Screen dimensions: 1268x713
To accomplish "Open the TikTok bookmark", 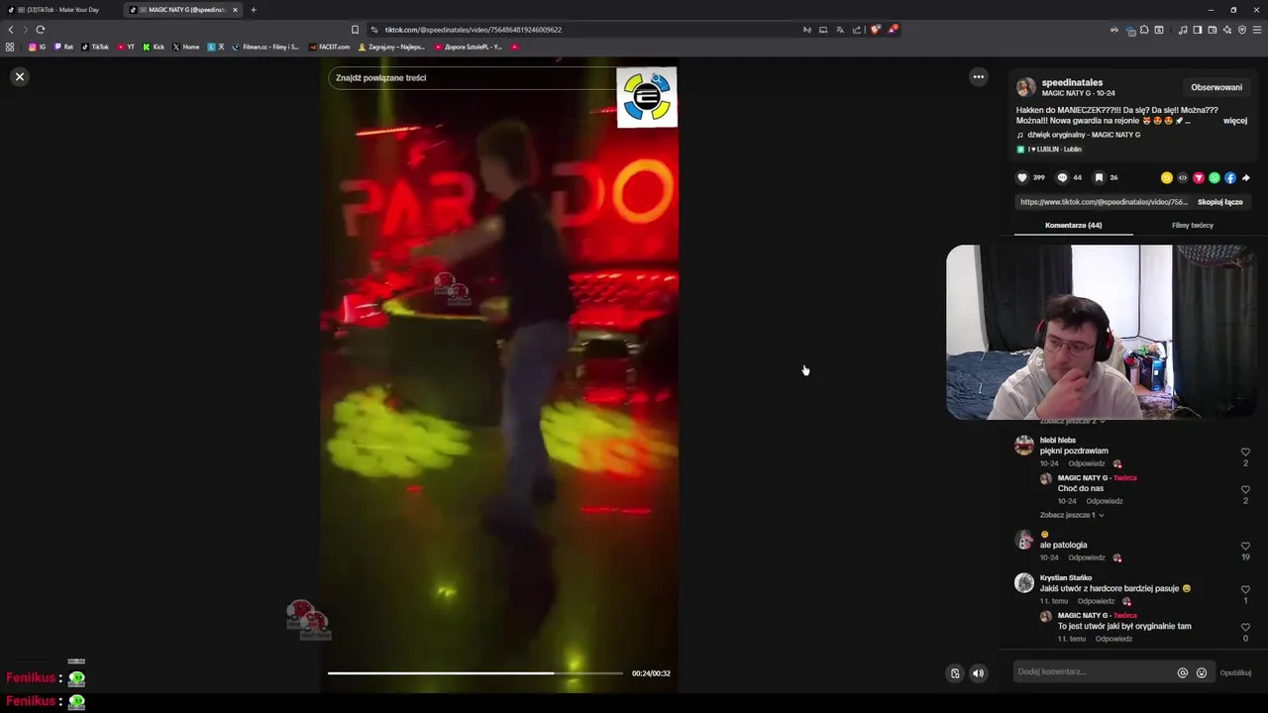I will 95,47.
